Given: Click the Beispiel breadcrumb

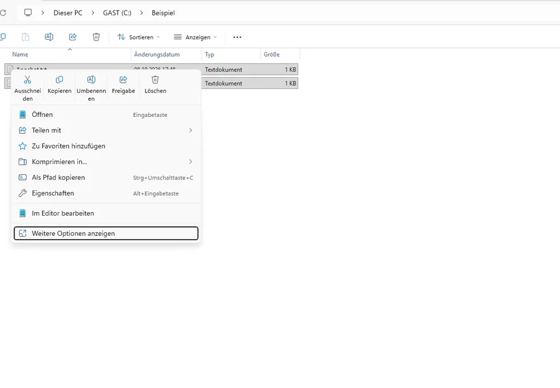Looking at the screenshot, I should [163, 13].
